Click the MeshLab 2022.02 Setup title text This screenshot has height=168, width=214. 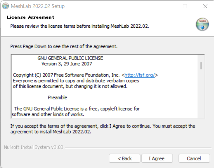38,6
